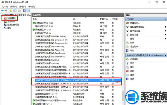The height and width of the screenshot is (105, 167).
Task: Click 新建规则... in the actions pane
Action: [x=135, y=23]
